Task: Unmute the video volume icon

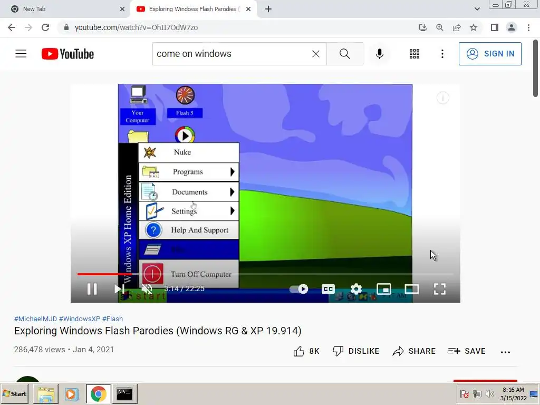Action: pos(147,289)
